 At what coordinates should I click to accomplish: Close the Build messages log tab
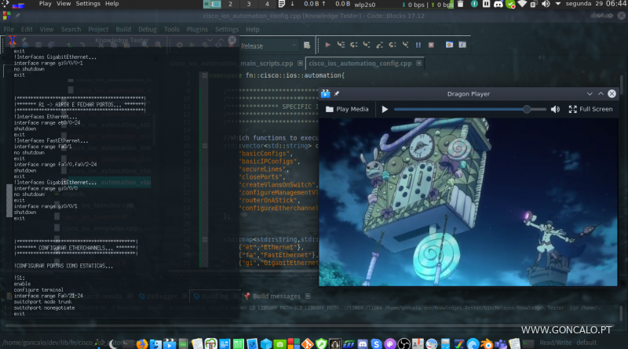coord(308,296)
